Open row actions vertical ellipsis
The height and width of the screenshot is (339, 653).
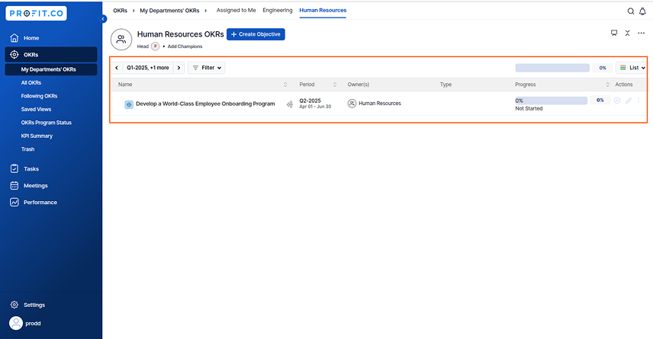(x=639, y=101)
